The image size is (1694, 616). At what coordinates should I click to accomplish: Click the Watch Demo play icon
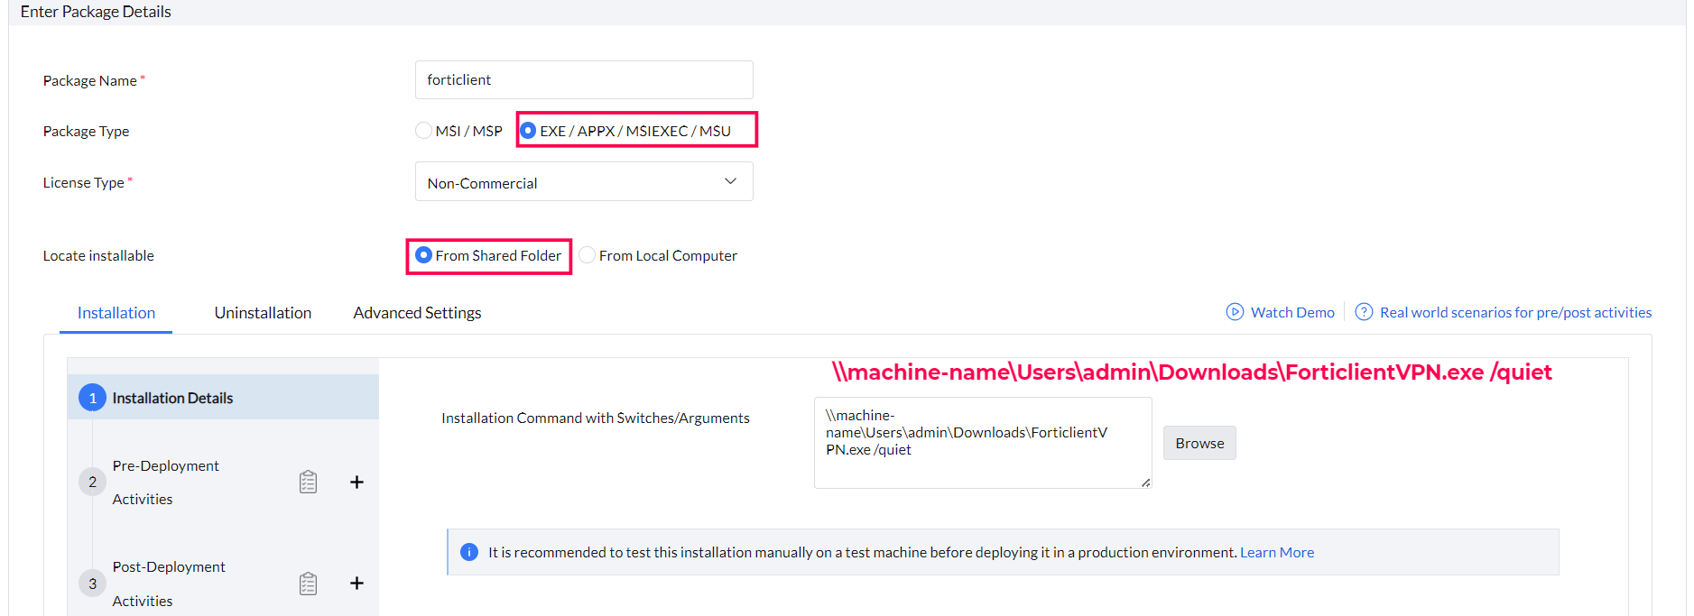click(x=1235, y=312)
